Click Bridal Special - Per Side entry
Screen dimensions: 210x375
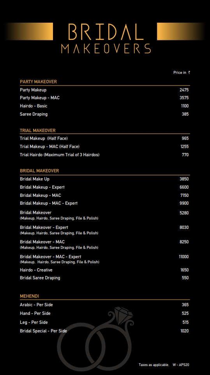(43, 331)
